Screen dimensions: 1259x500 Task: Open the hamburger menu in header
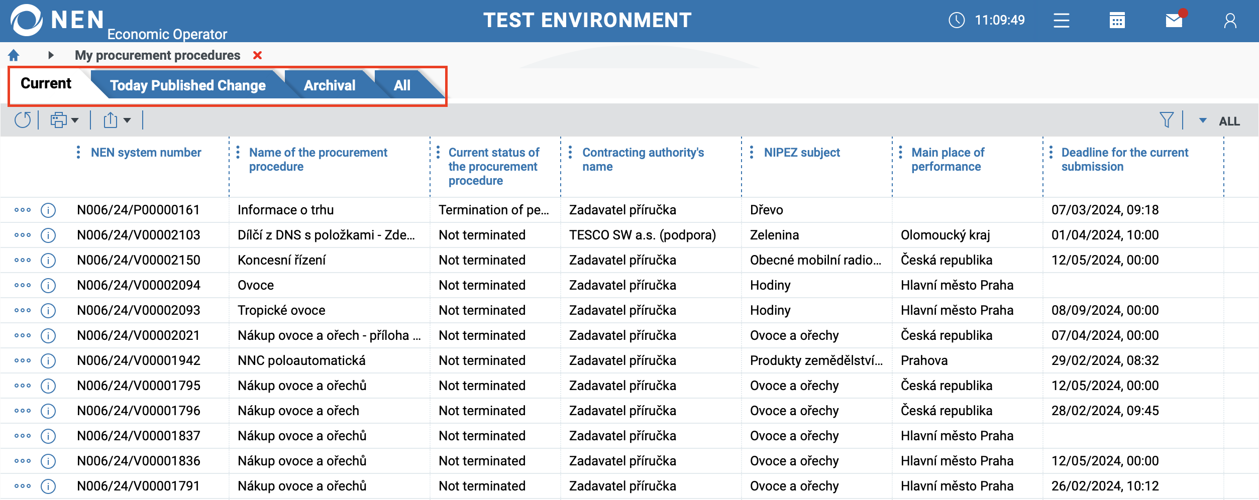1061,21
